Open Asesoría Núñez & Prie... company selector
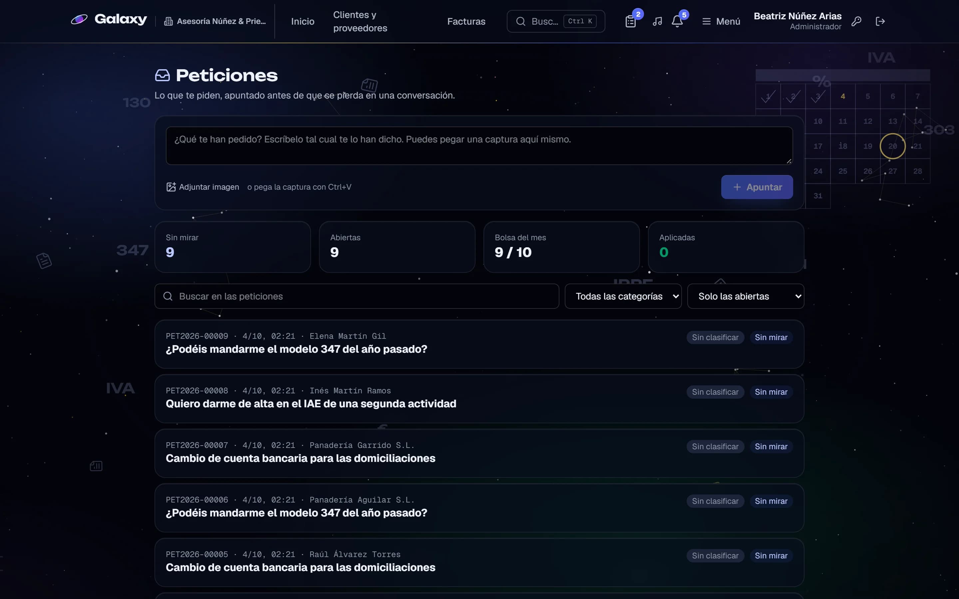 215,21
